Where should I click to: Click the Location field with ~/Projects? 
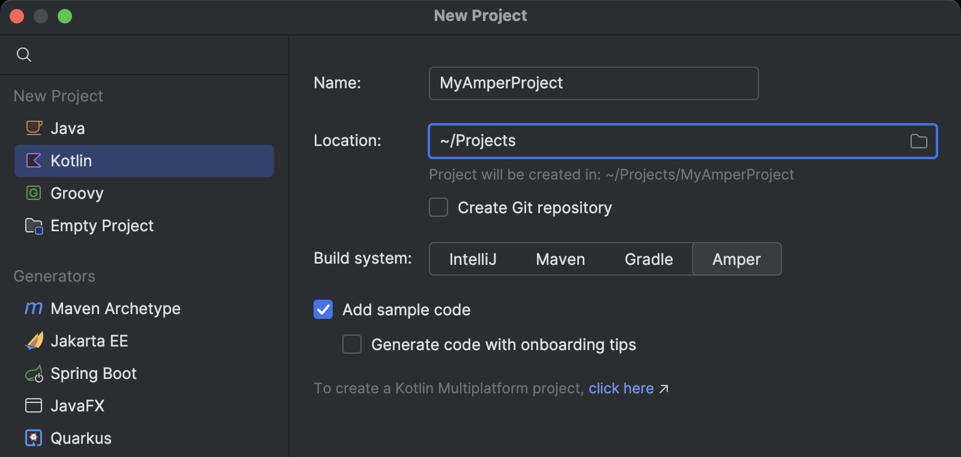click(x=682, y=141)
